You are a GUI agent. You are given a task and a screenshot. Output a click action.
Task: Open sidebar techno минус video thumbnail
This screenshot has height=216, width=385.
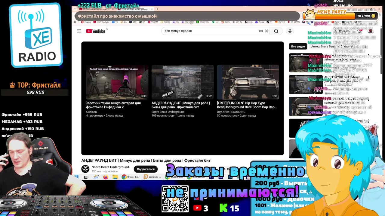click(x=306, y=63)
